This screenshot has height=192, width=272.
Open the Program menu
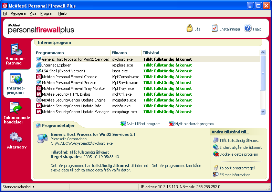47,13
